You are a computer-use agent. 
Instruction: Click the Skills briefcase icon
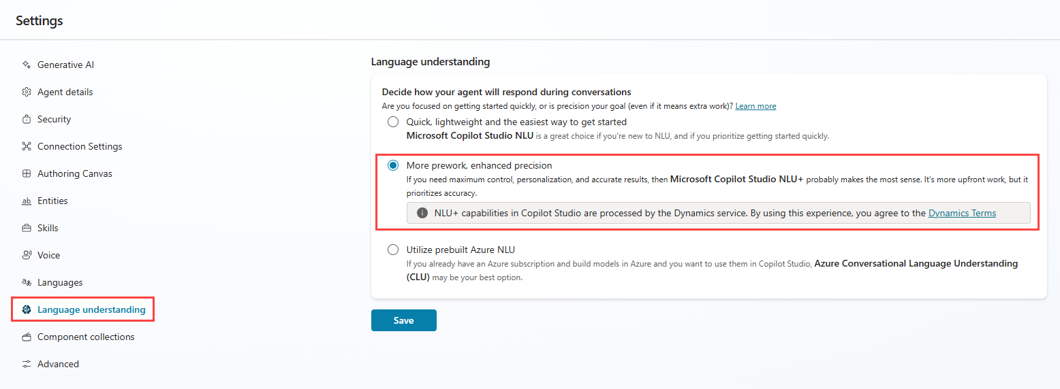click(27, 228)
